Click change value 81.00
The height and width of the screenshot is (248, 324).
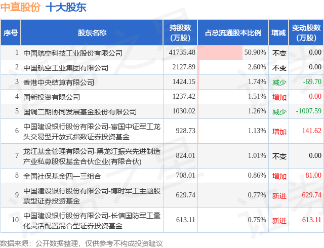(x=313, y=176)
